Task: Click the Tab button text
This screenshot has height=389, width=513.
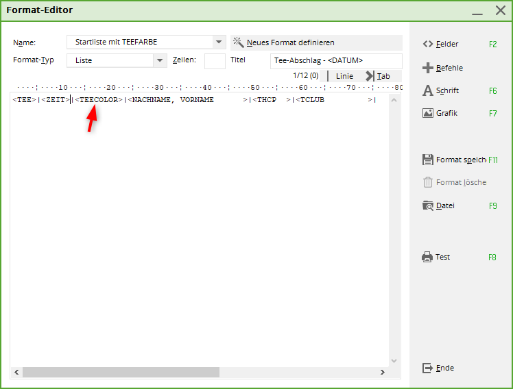Action: point(383,76)
